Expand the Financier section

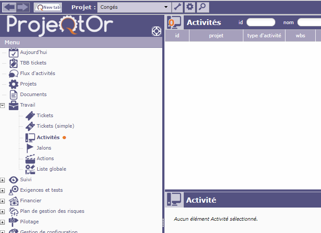click(3, 201)
